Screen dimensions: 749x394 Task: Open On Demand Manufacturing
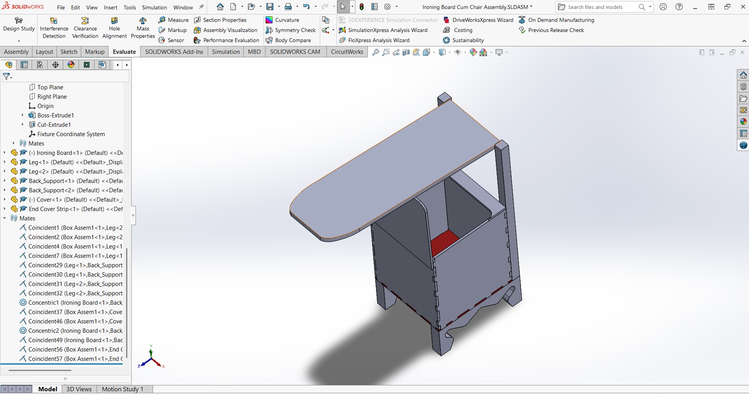tap(556, 20)
